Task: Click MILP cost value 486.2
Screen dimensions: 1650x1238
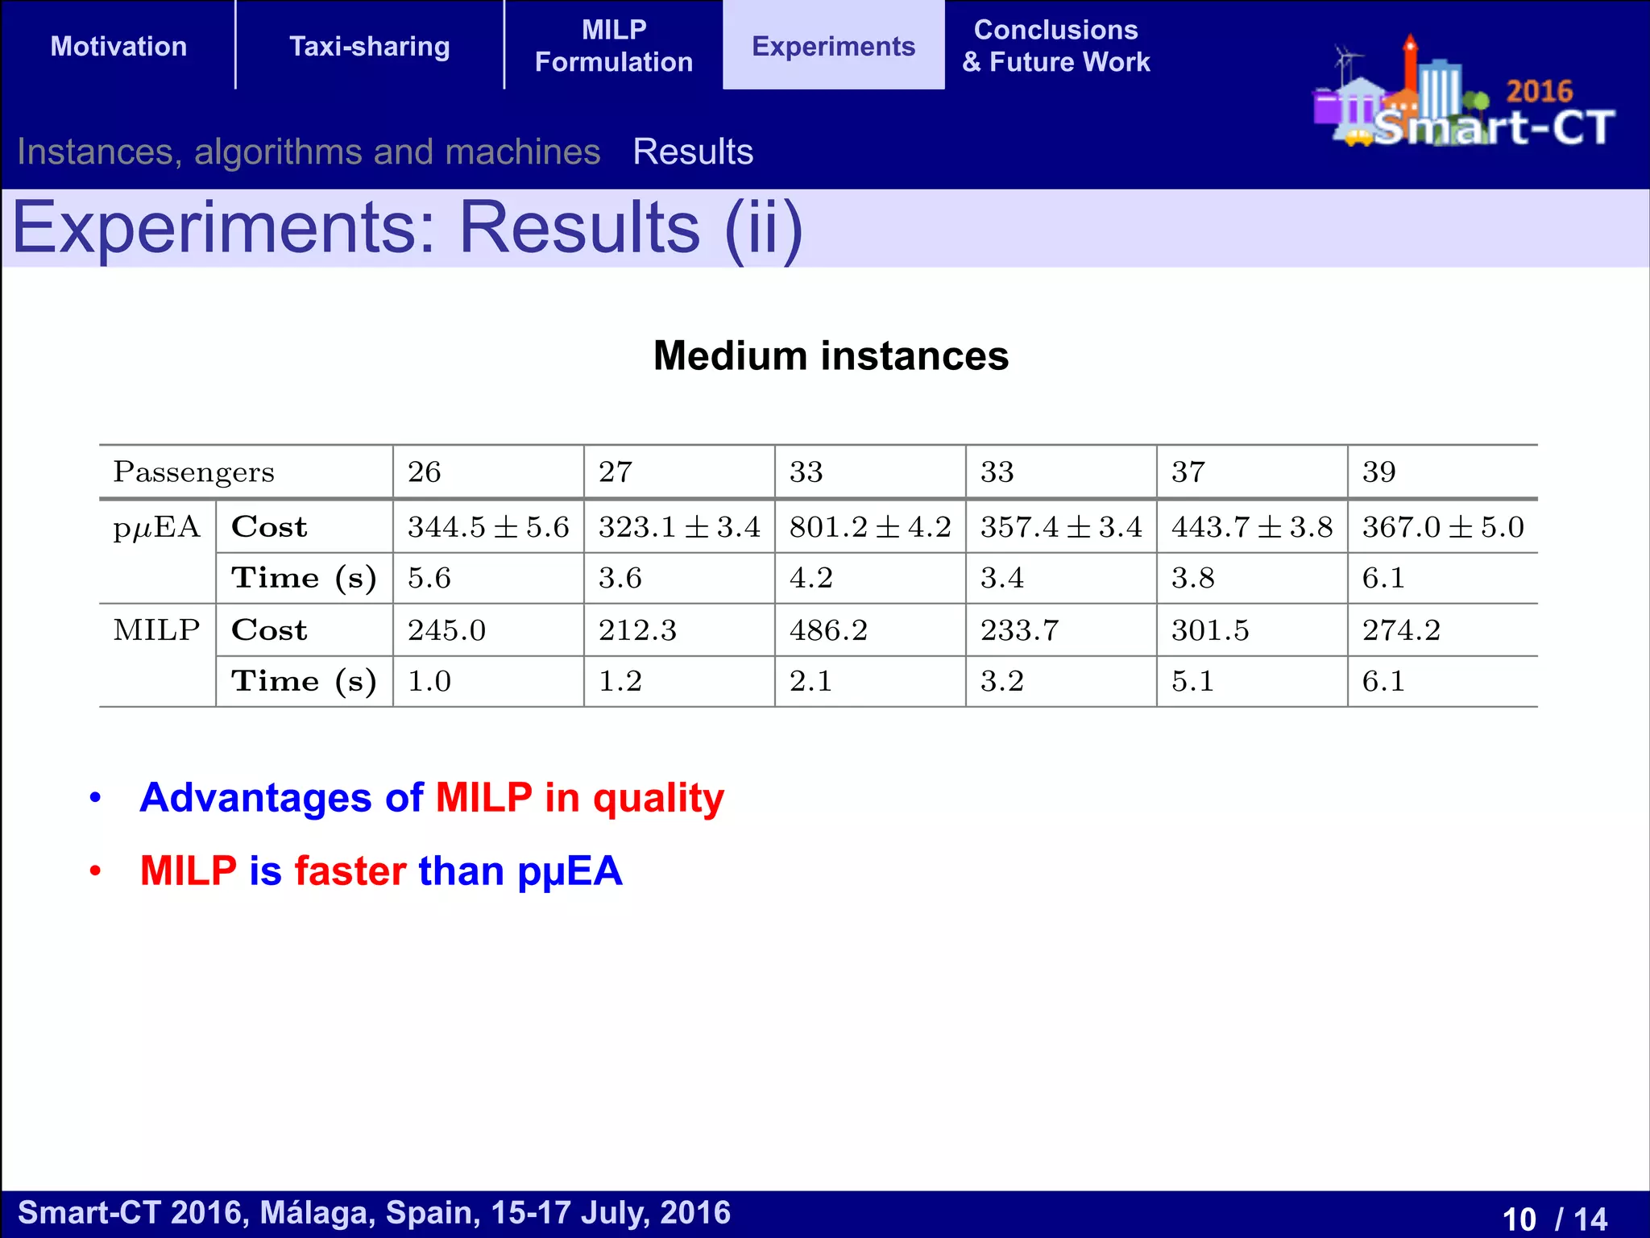Action: (x=829, y=630)
